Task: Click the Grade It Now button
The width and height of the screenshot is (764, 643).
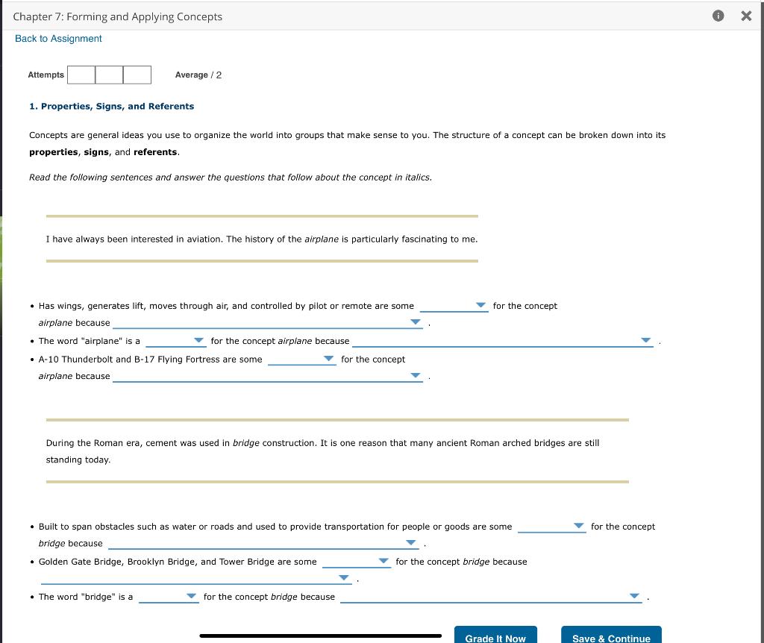Action: [495, 637]
